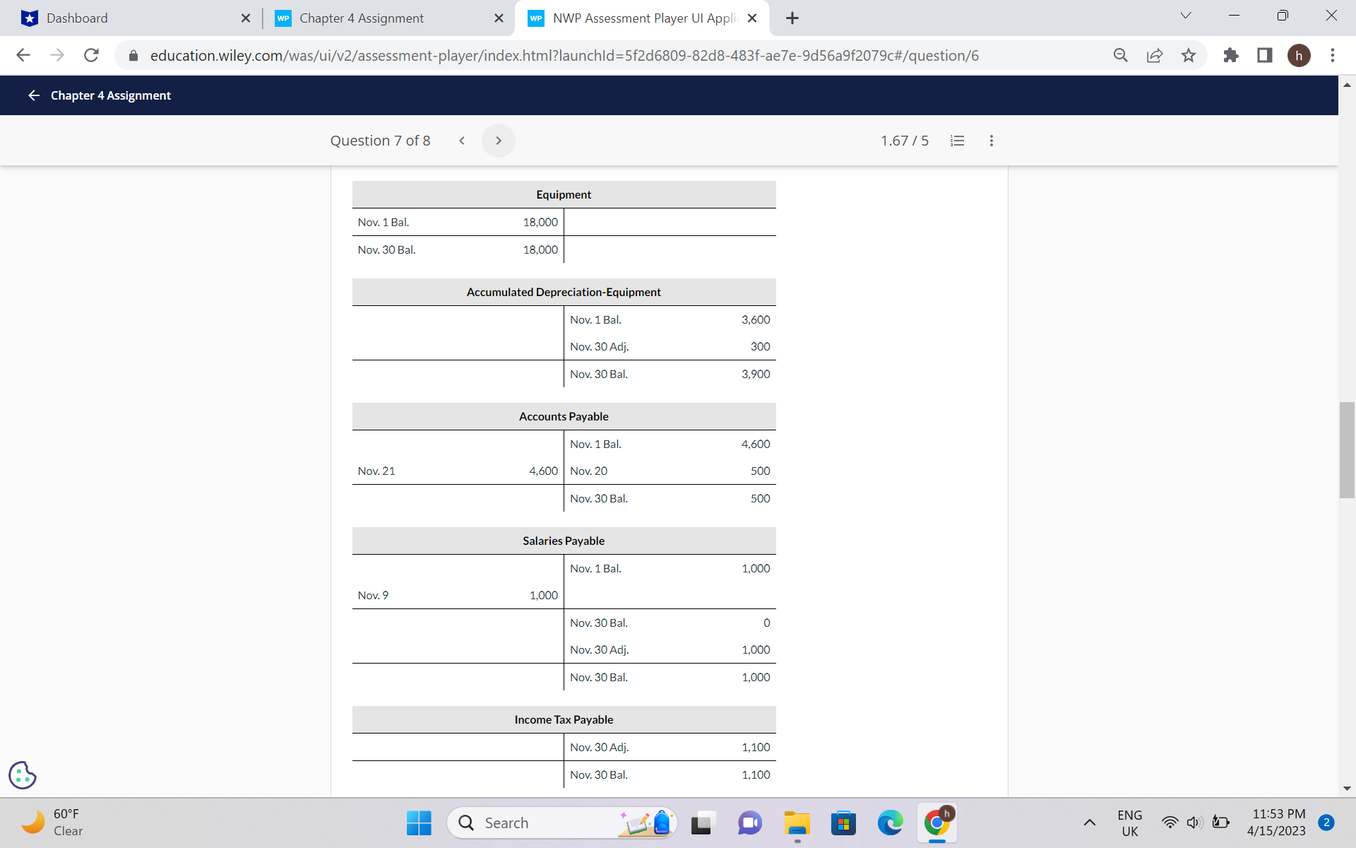Screen dimensions: 1356x848
Task: Click the taskbar Search box
Action: [537, 823]
